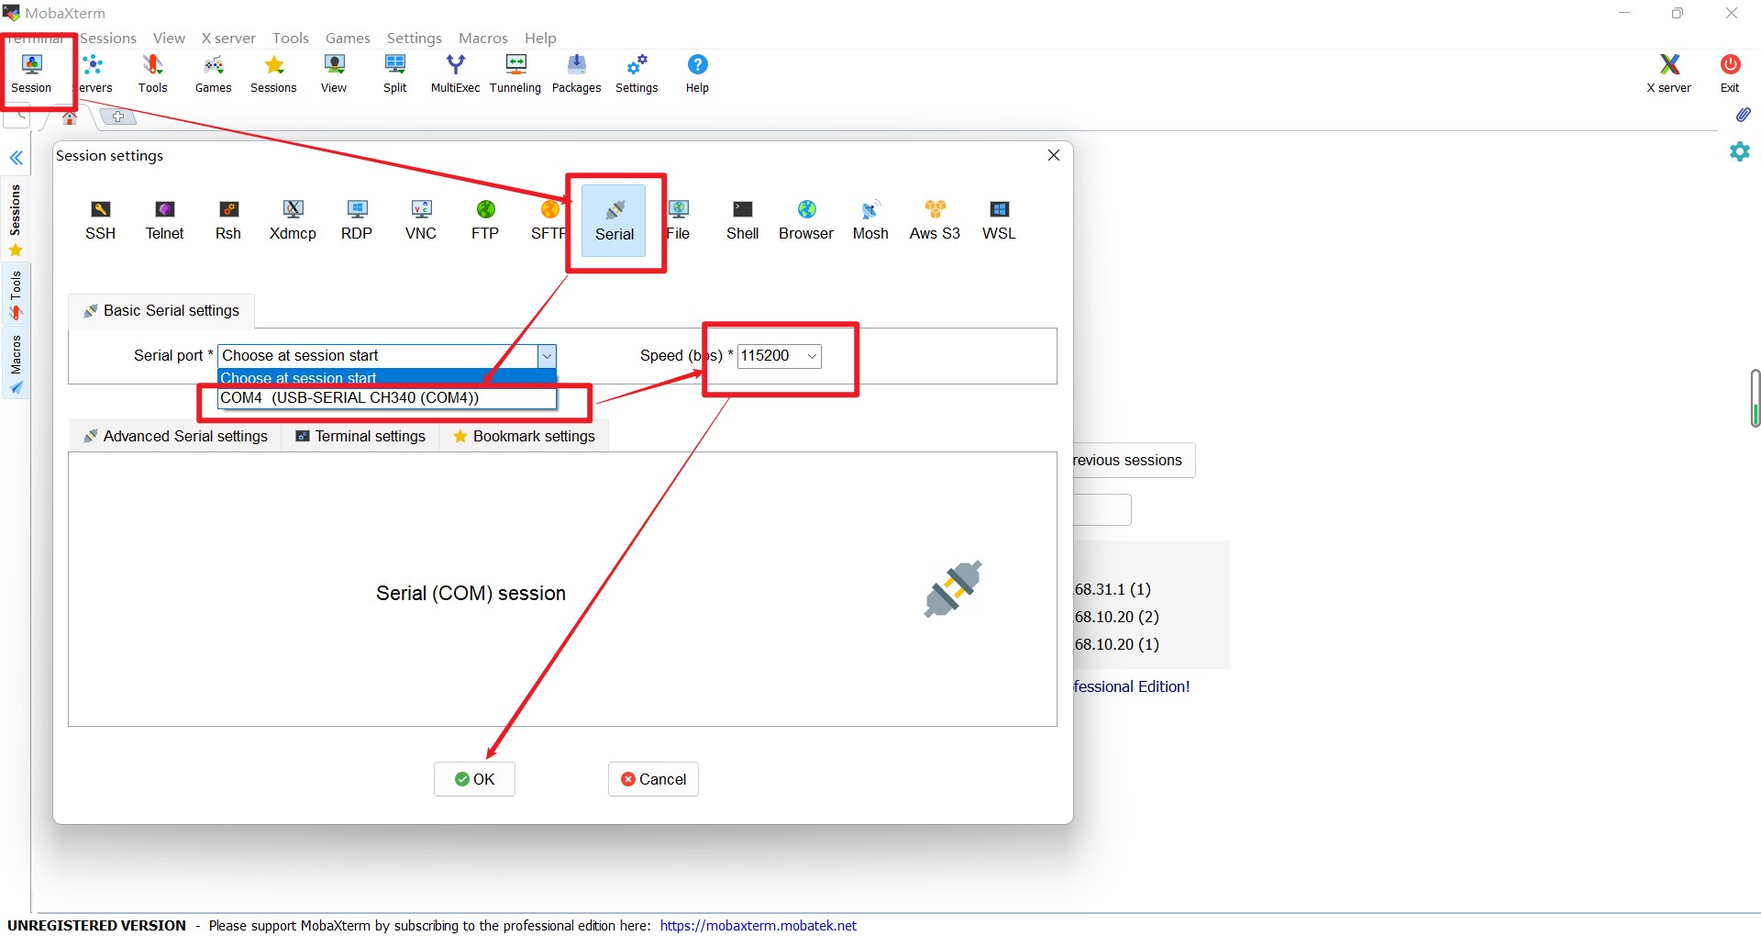Expand the Serial port dropdown arrow

[x=547, y=356]
